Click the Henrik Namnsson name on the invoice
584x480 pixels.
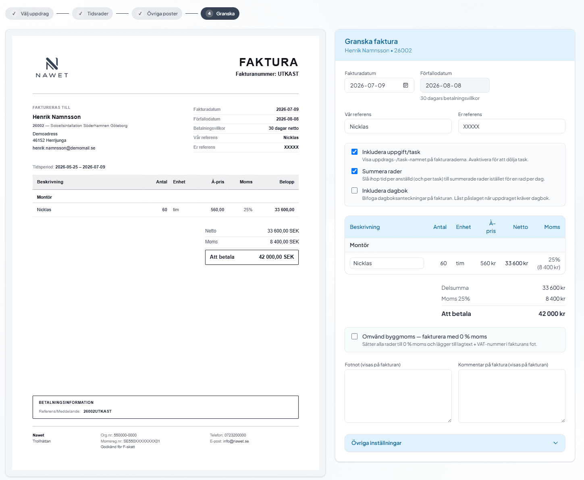click(57, 117)
